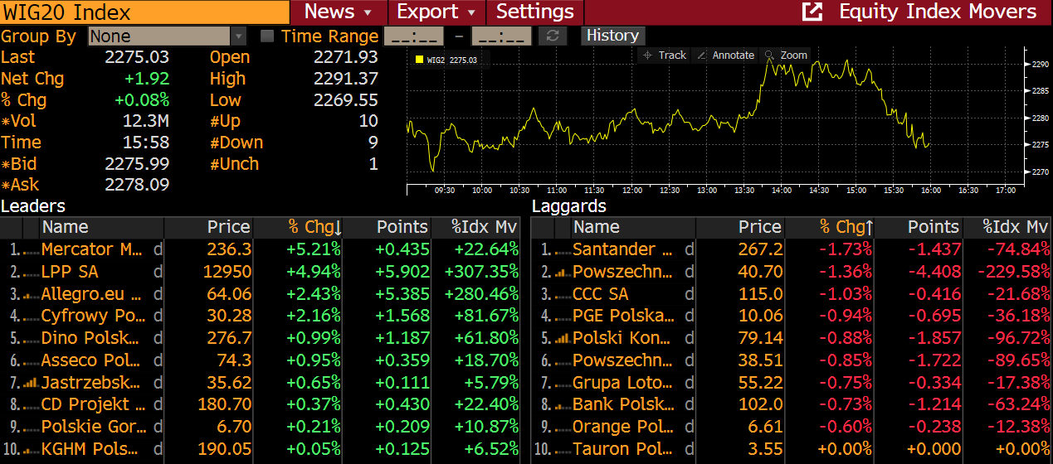Enable the Time Range checkbox
The image size is (1053, 464).
(267, 36)
